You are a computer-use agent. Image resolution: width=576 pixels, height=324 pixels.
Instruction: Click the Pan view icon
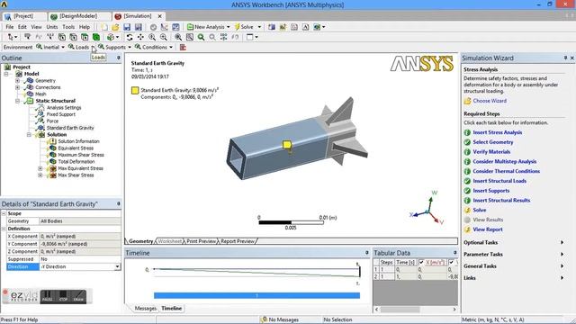tap(140, 37)
